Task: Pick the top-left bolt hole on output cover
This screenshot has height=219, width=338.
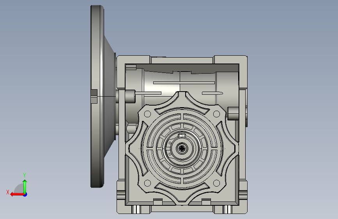Action: click(147, 114)
